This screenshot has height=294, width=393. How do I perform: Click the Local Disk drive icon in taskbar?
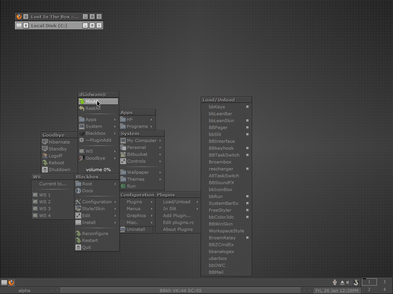coord(4,283)
